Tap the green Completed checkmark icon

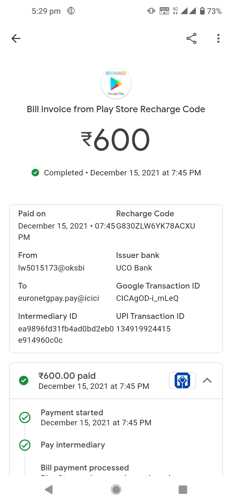pyautogui.click(x=35, y=173)
